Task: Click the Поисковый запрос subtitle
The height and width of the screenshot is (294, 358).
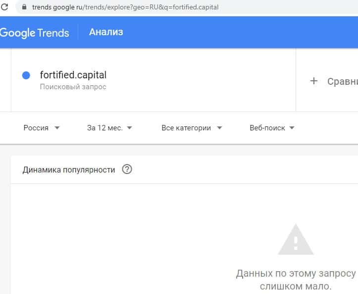Action: coord(73,87)
